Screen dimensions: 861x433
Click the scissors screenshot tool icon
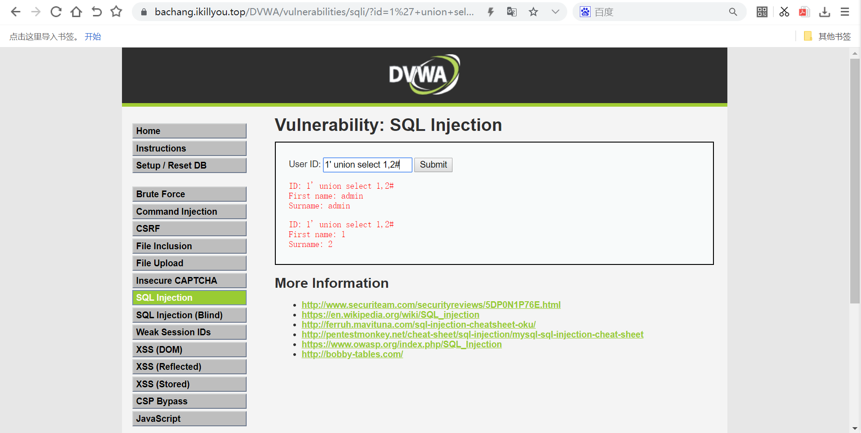pyautogui.click(x=784, y=12)
